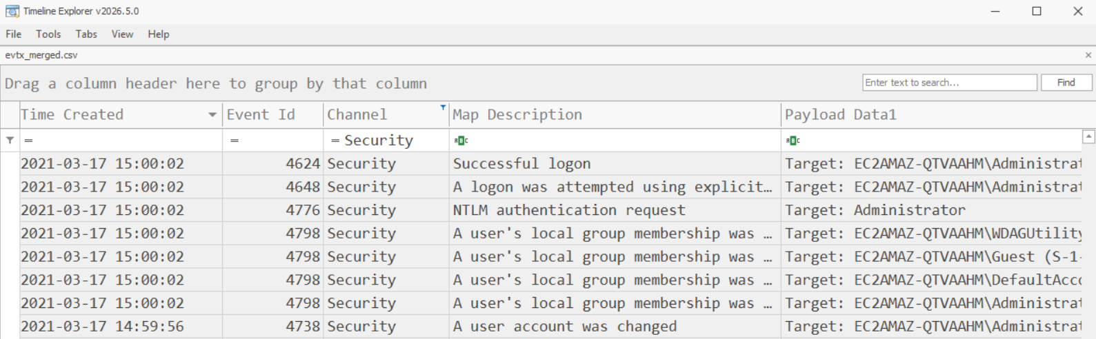Select Event Id 4738 cell

point(273,327)
